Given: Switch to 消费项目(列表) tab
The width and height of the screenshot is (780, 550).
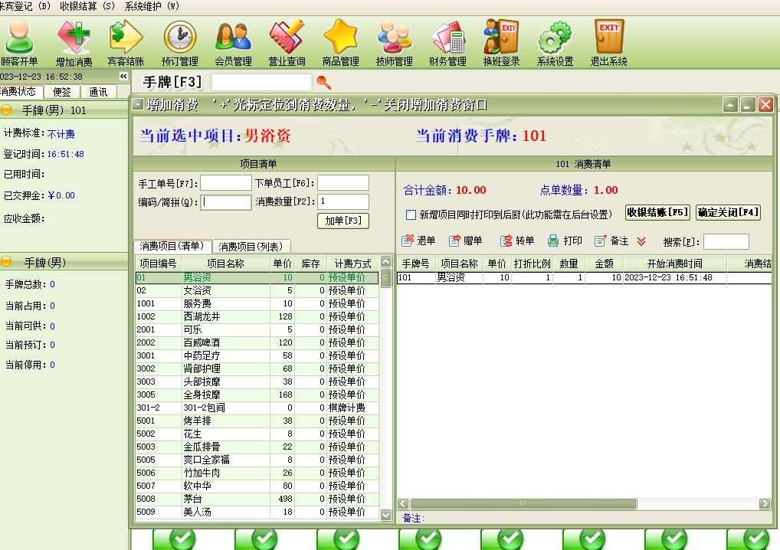Looking at the screenshot, I should point(251,247).
